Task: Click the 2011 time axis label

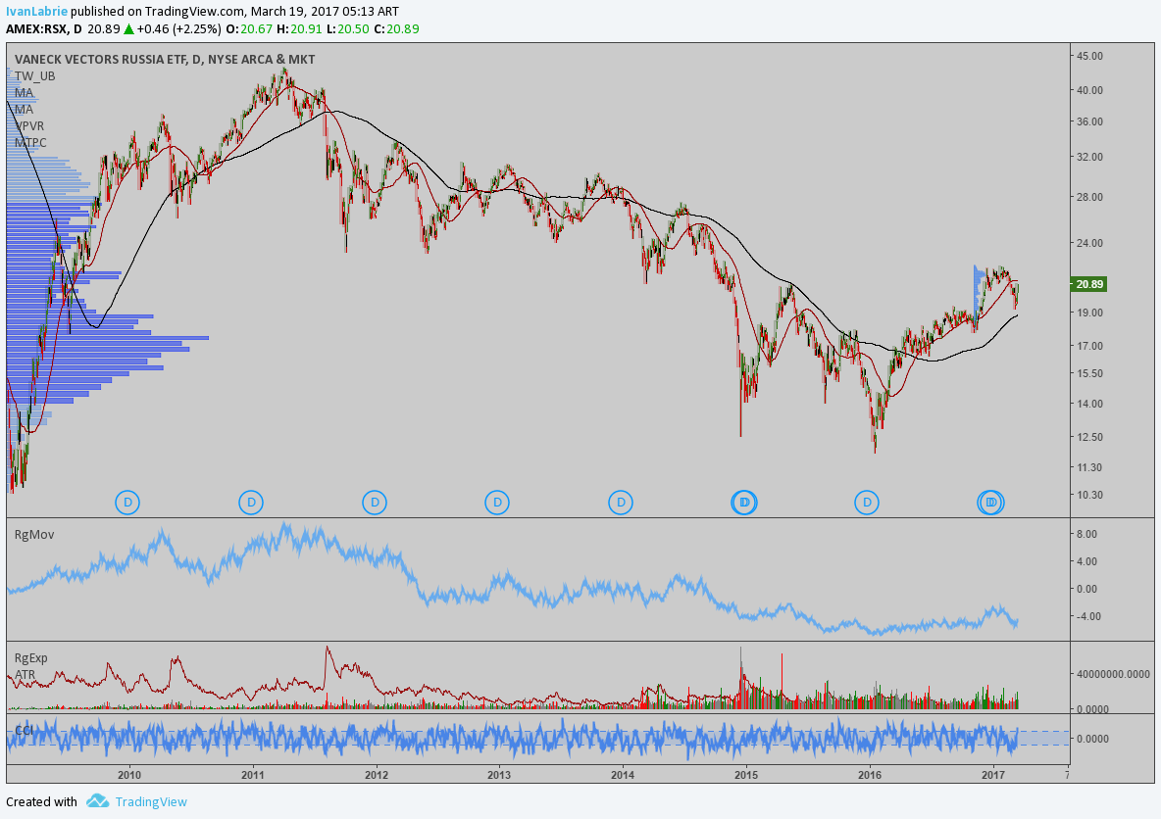Action: coord(252,775)
